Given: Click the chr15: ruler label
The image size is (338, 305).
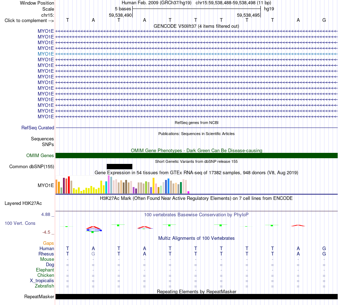Looking at the screenshot, I should point(47,15).
